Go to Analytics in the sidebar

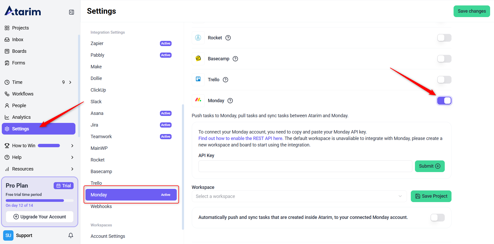pyautogui.click(x=21, y=117)
